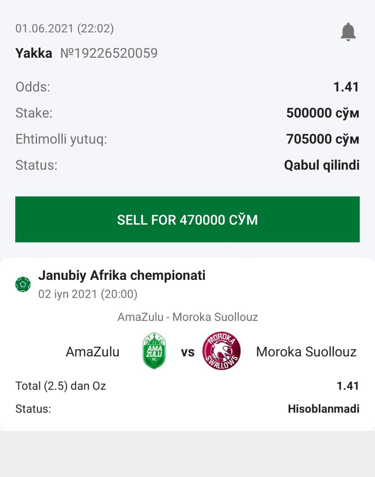The width and height of the screenshot is (375, 477).
Task: Select the 705000 сўм potential winnings value
Action: tap(322, 139)
